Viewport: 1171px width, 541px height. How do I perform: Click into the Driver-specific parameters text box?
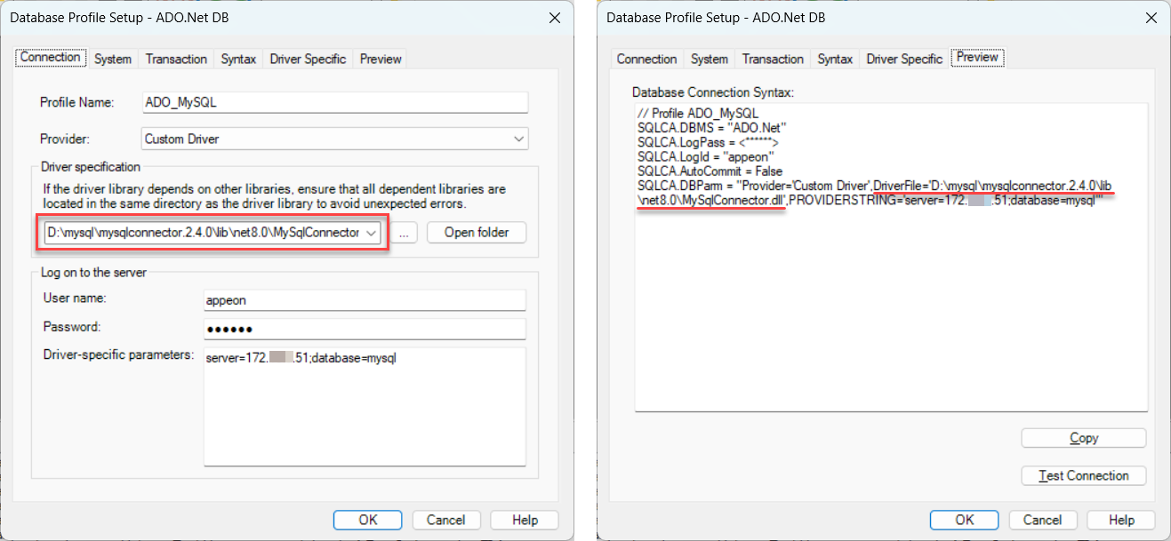pos(365,407)
